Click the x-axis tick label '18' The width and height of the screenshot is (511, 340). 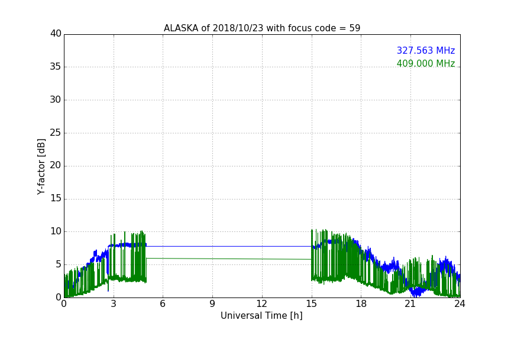point(361,304)
